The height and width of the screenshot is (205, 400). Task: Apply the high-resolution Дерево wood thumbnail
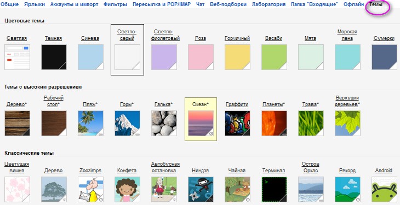tap(17, 123)
